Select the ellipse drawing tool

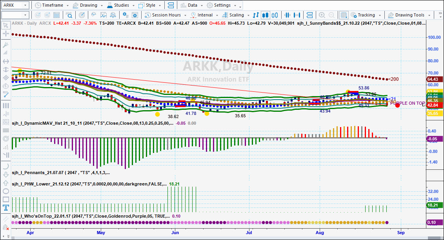click(5, 191)
